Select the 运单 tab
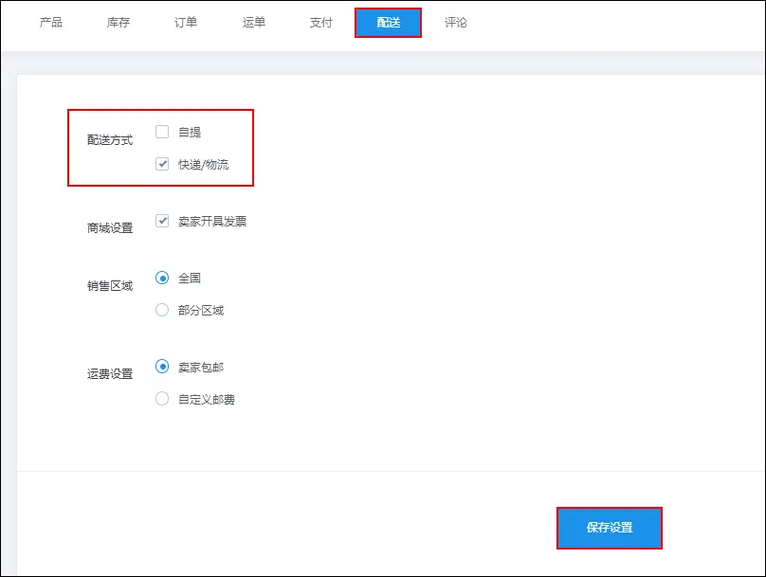The width and height of the screenshot is (766, 577). click(x=254, y=23)
